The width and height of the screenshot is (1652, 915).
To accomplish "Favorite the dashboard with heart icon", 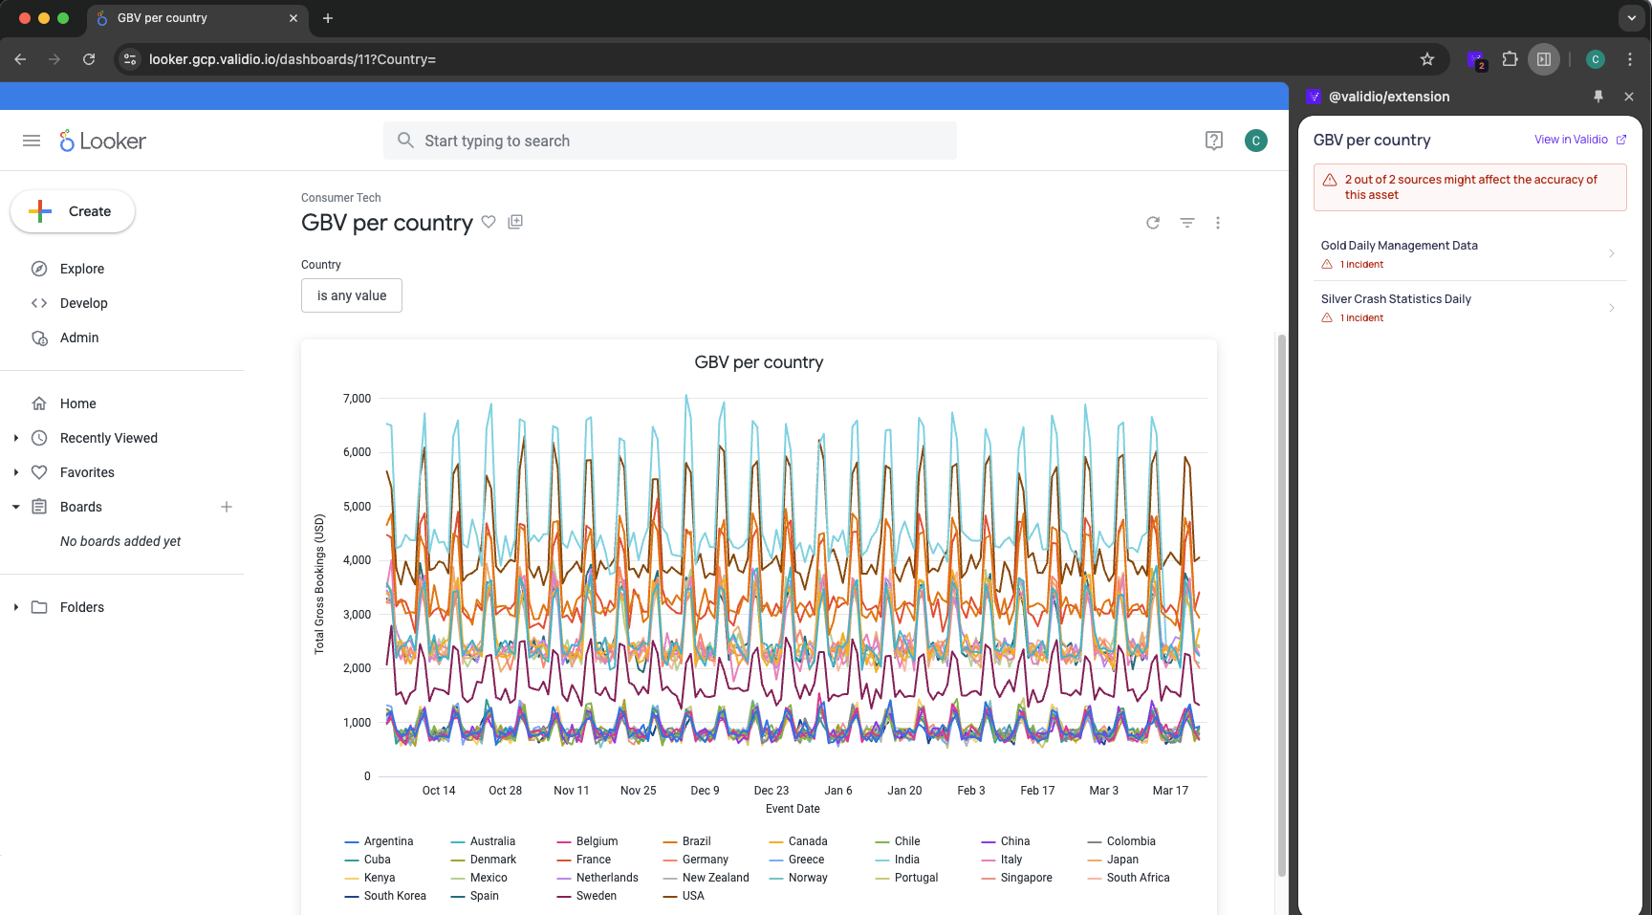I will click(489, 222).
